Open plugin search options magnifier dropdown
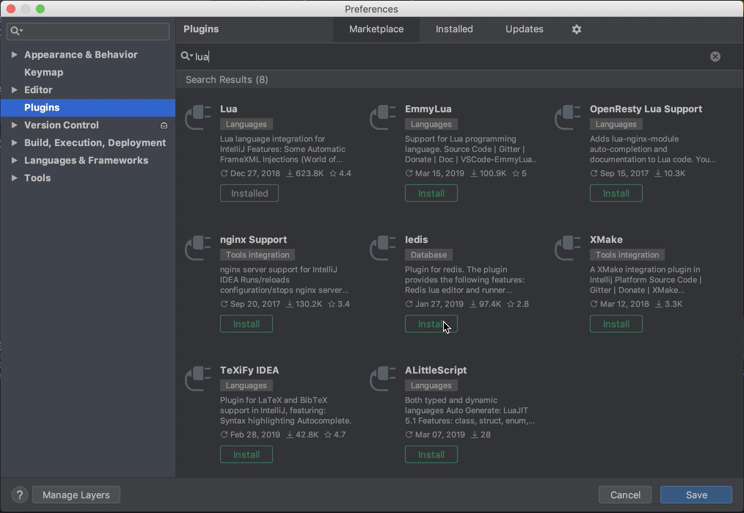The height and width of the screenshot is (513, 744). coord(187,56)
